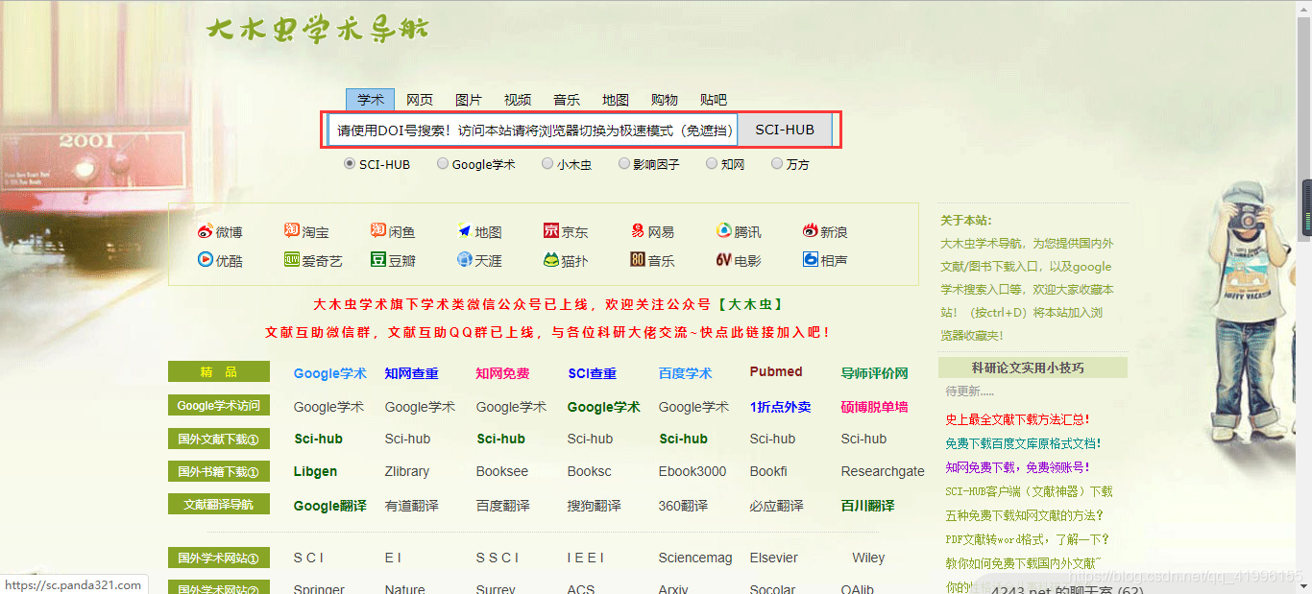Viewport: 1312px width, 594px height.
Task: Switch to the 学术 search tab
Action: (371, 99)
